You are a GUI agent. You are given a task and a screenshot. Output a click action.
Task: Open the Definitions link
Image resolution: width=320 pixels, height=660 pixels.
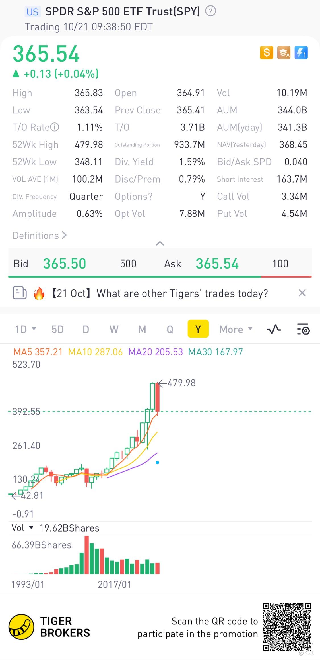coord(40,236)
